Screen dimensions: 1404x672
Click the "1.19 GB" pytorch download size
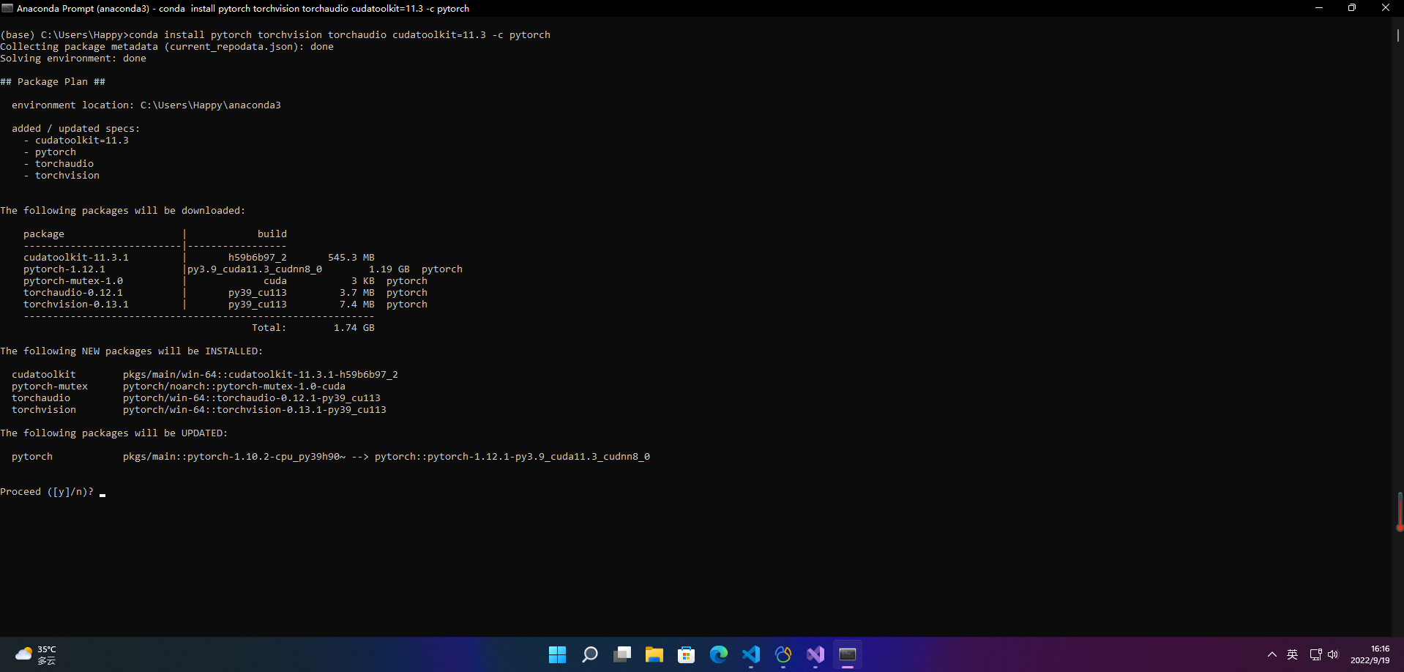389,269
